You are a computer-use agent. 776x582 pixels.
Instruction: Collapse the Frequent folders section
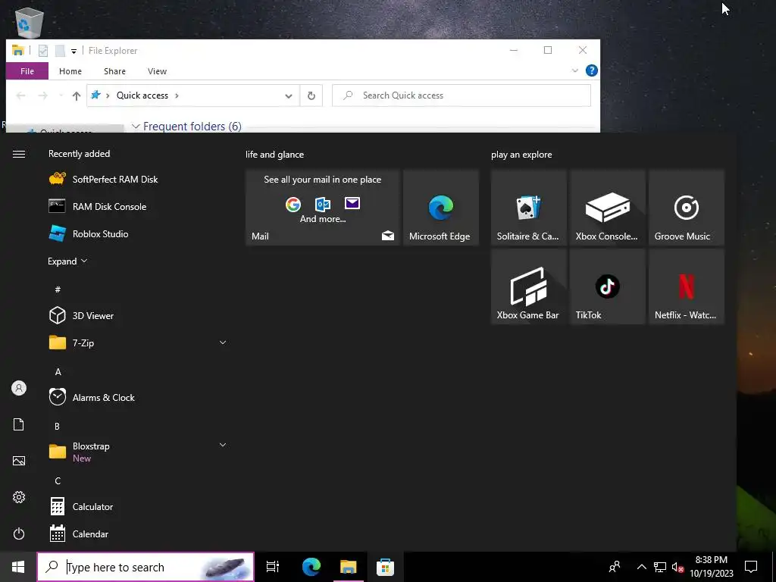pos(136,127)
